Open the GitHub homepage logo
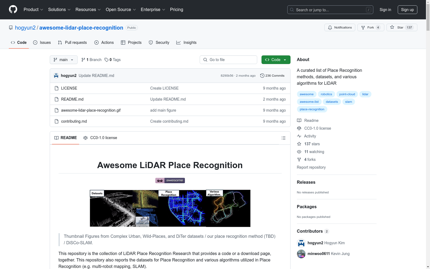 (13, 9)
